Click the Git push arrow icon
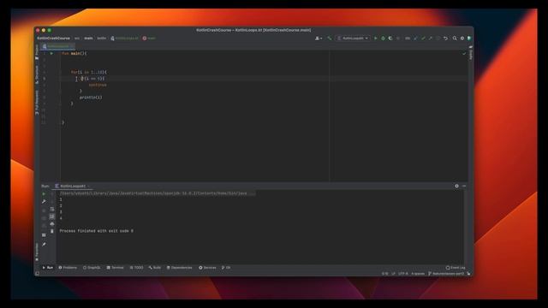 point(431,38)
